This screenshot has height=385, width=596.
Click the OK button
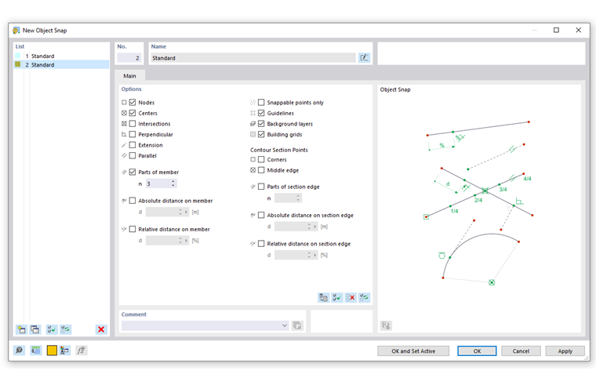click(x=477, y=351)
